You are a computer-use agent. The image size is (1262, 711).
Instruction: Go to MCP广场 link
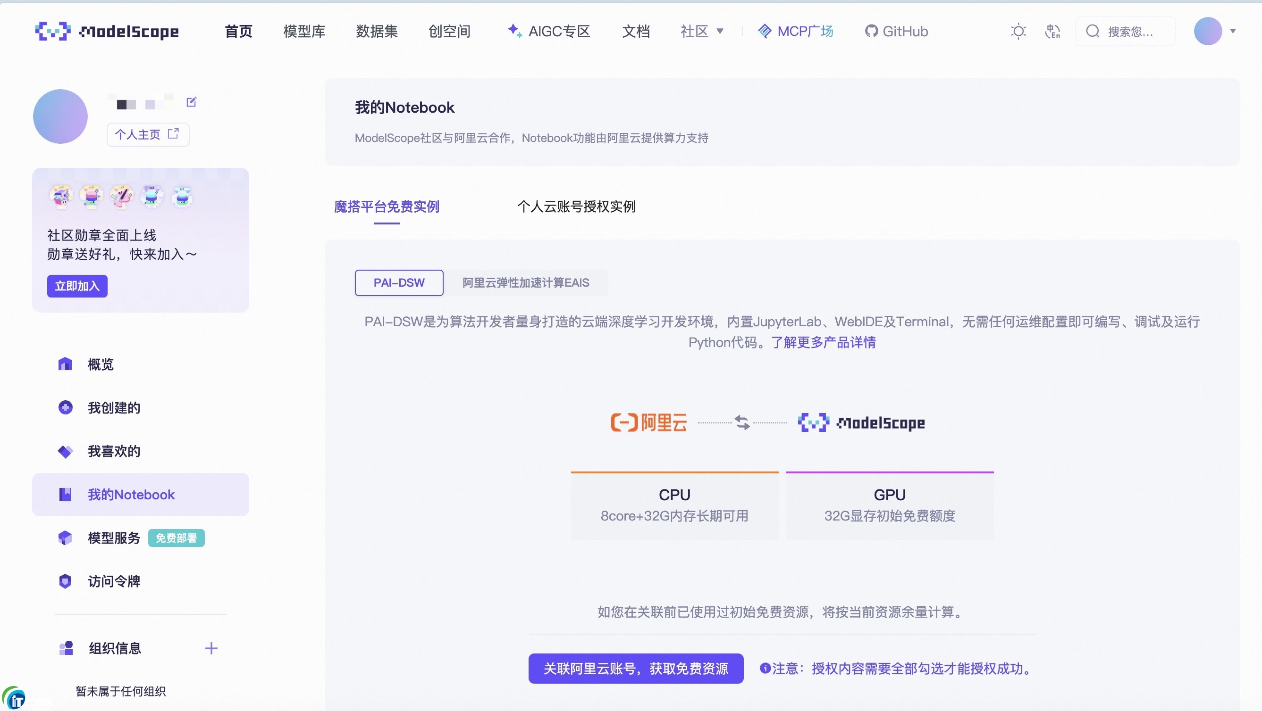[796, 31]
